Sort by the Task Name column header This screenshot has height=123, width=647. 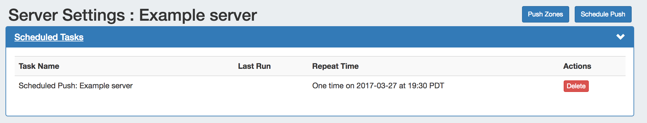(x=39, y=66)
